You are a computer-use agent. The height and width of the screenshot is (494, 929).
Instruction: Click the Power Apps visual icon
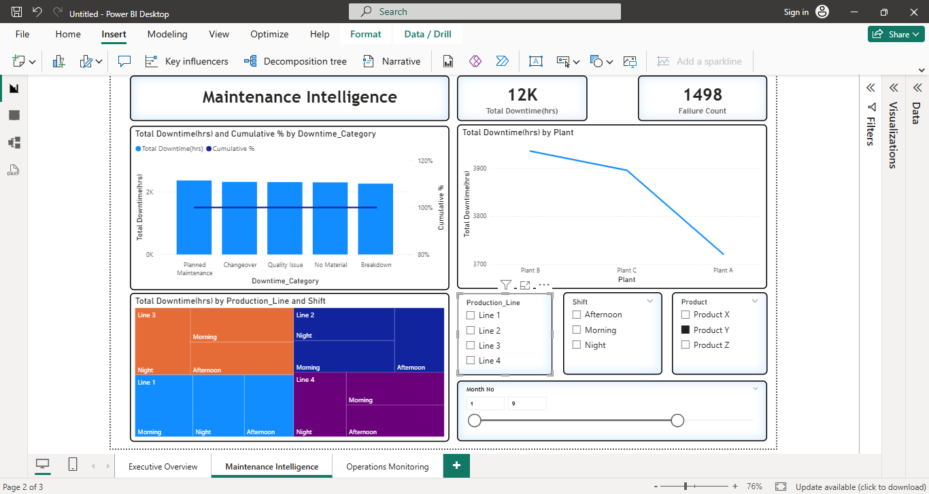(475, 61)
